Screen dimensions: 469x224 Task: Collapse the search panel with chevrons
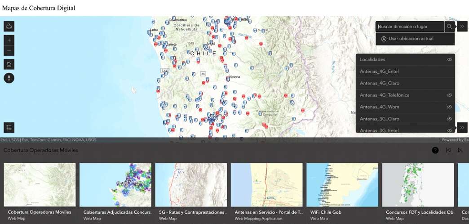click(462, 27)
